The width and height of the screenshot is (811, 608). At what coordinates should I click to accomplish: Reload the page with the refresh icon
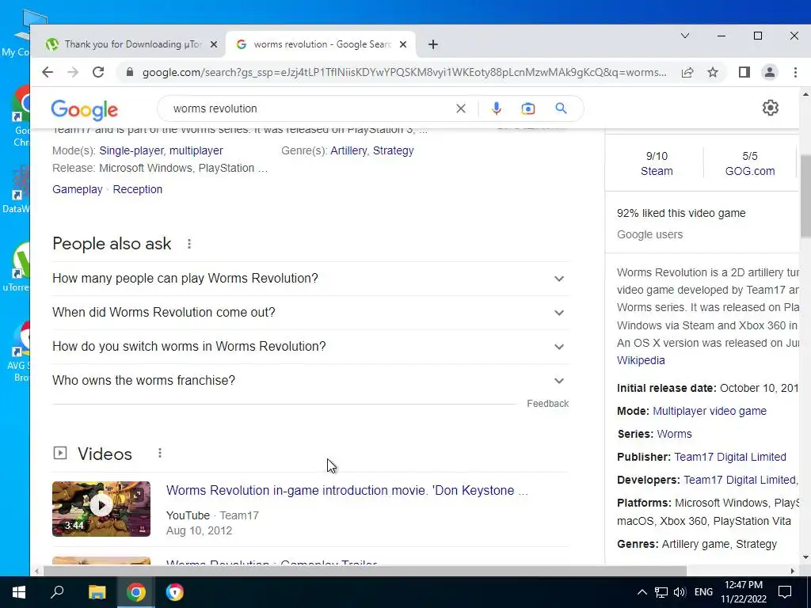point(98,72)
